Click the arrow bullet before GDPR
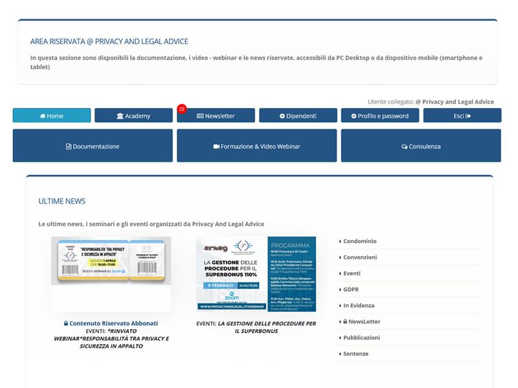Image resolution: width=518 pixels, height=388 pixels. tap(341, 290)
